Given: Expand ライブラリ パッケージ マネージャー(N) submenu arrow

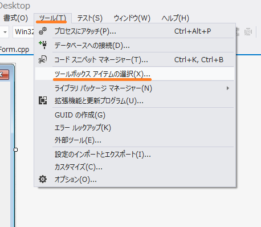Looking at the screenshot, I should [x=228, y=88].
